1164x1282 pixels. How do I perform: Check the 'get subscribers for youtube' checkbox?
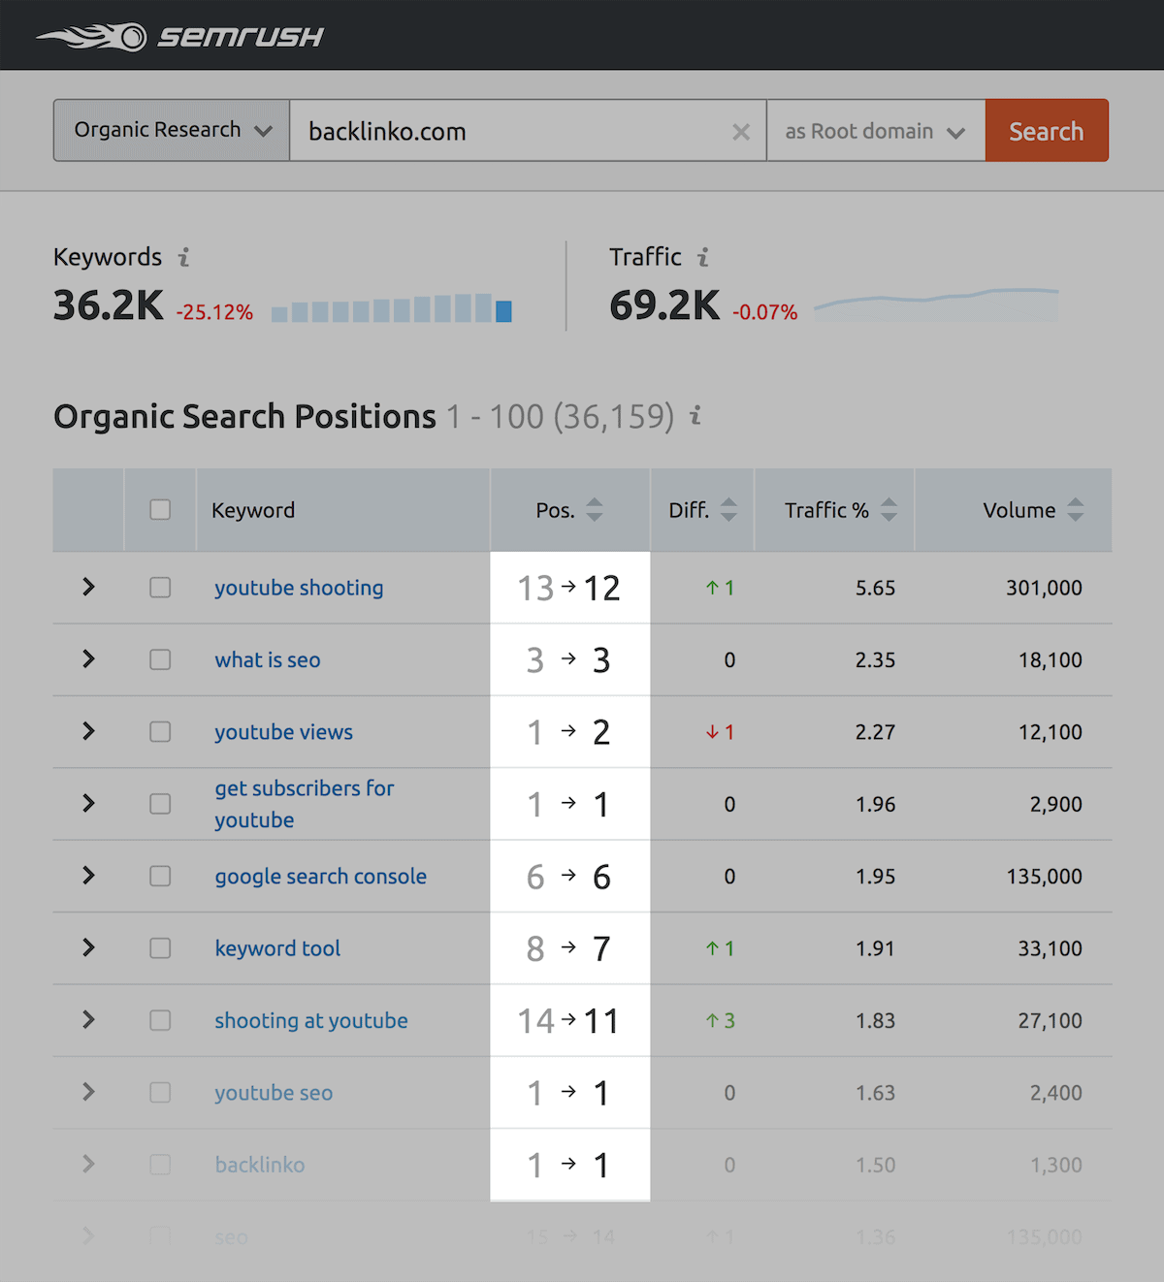160,804
